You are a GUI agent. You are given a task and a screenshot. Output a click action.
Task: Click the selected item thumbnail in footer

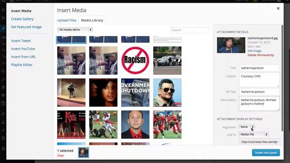pyautogui.click(x=83, y=153)
